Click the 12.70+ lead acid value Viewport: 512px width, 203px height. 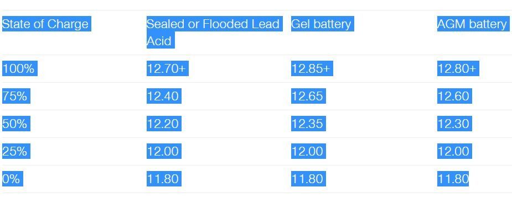pyautogui.click(x=168, y=68)
